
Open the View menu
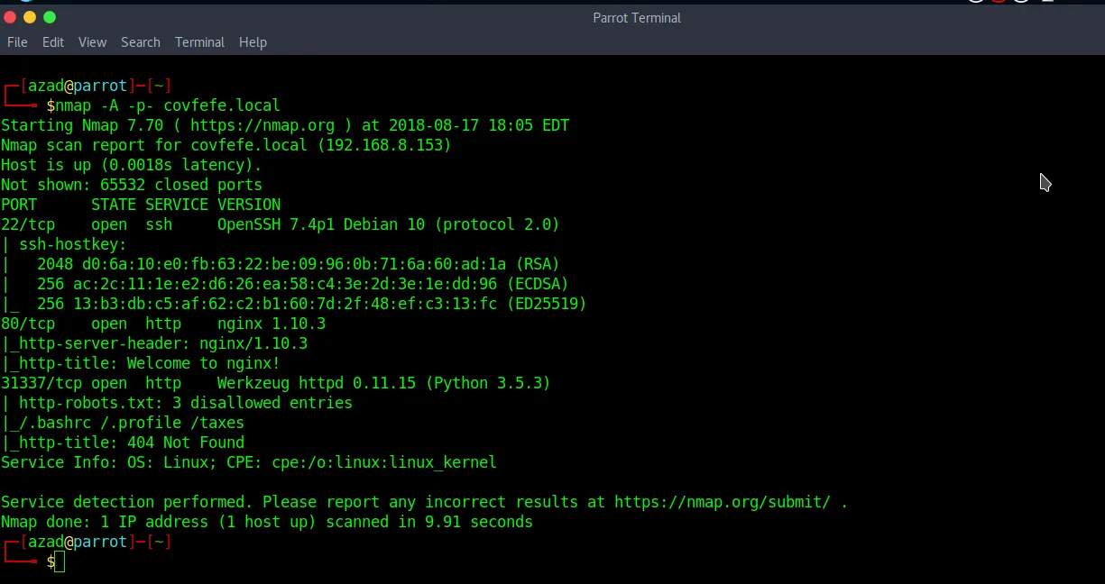coord(92,42)
